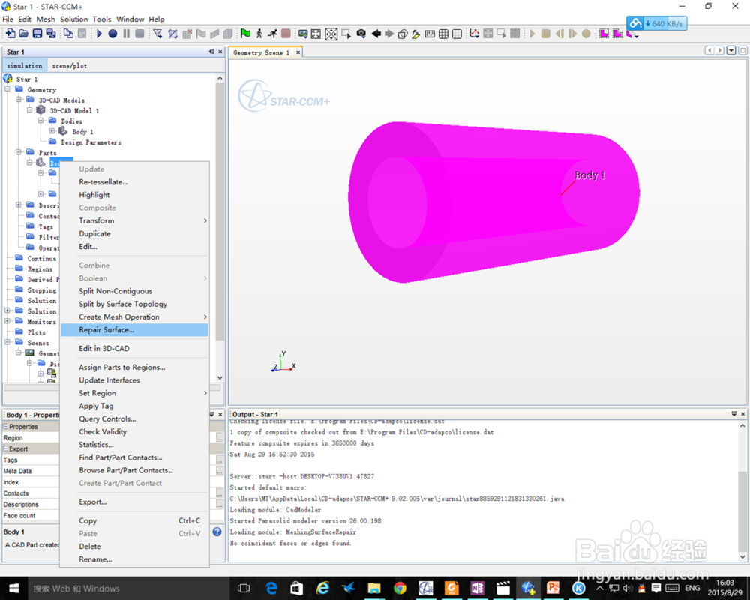Click the Windows Start button

pos(13,588)
